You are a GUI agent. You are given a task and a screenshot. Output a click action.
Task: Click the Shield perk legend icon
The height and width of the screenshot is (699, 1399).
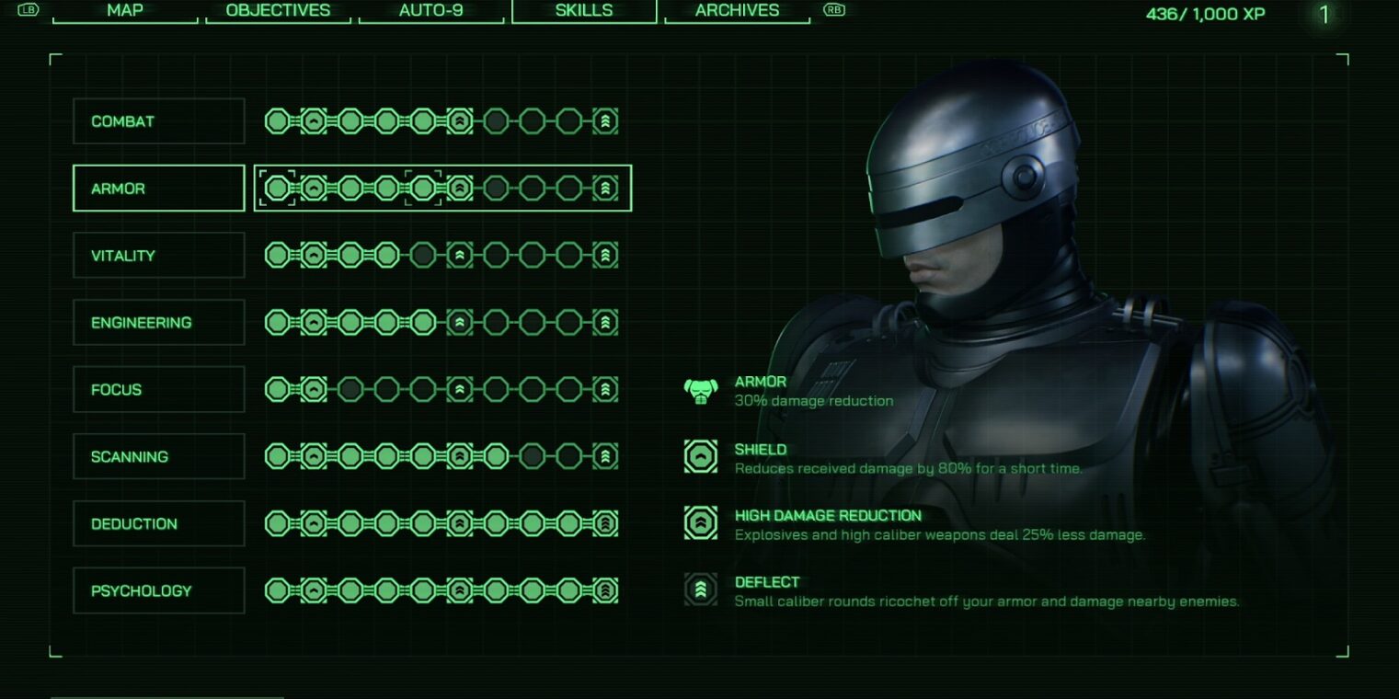pyautogui.click(x=701, y=457)
